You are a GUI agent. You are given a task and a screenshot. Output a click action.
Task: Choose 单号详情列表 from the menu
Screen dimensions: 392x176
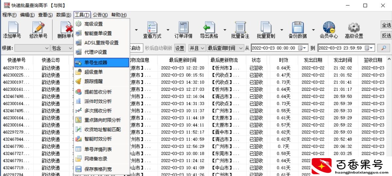tap(102, 149)
